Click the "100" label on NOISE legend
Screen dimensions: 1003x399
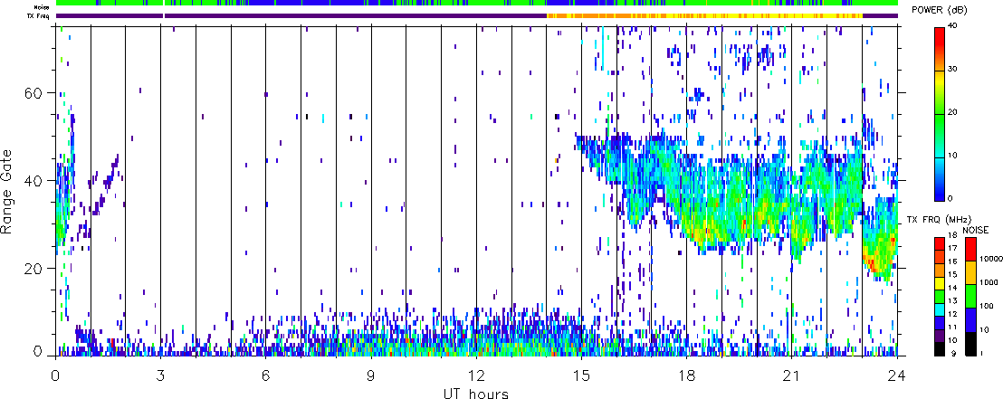tap(987, 308)
